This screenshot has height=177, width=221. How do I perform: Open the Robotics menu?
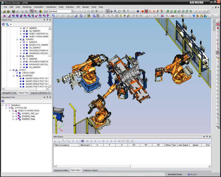(70, 7)
